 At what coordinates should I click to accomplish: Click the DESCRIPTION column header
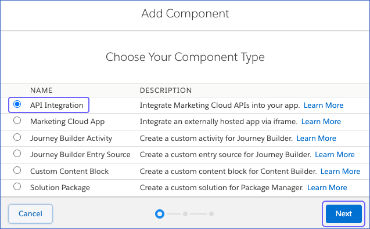(x=166, y=90)
